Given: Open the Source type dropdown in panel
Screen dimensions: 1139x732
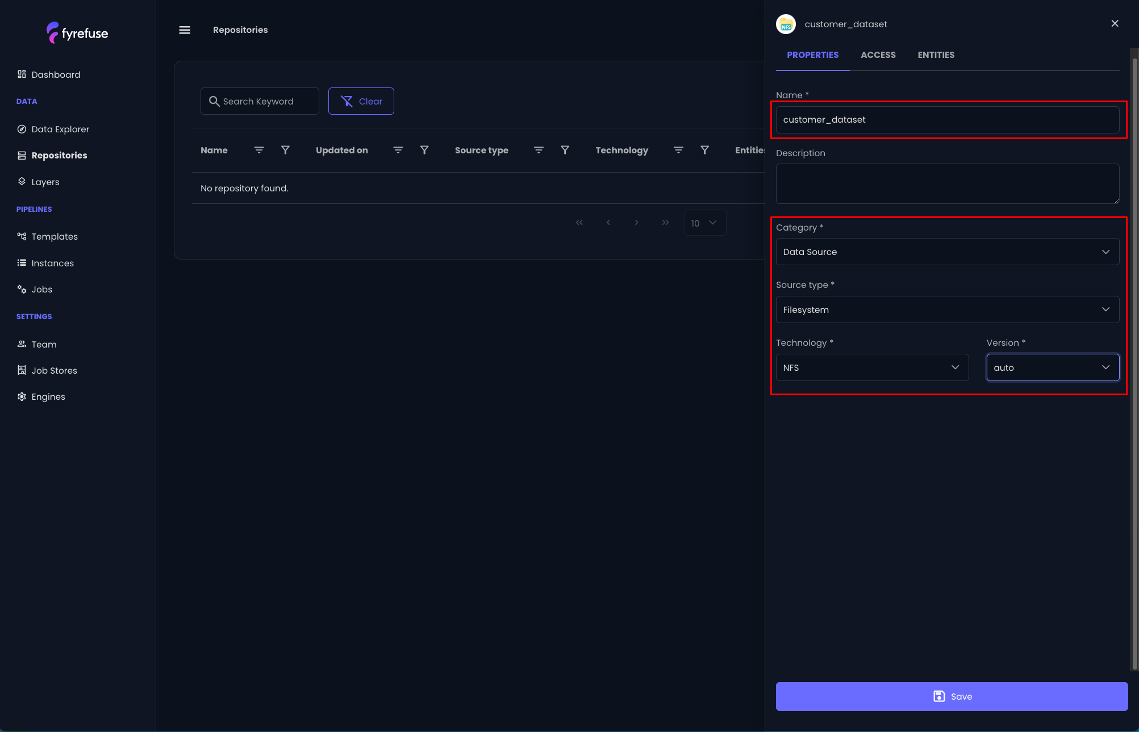Looking at the screenshot, I should coord(948,309).
